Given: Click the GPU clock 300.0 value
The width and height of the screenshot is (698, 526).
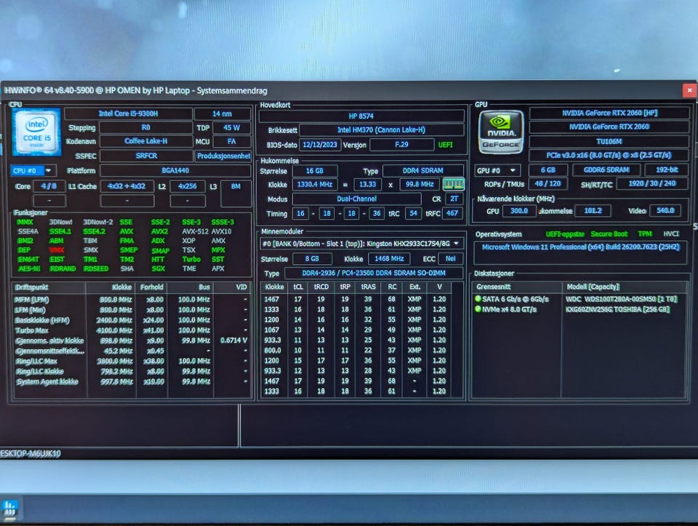Looking at the screenshot, I should tap(519, 211).
